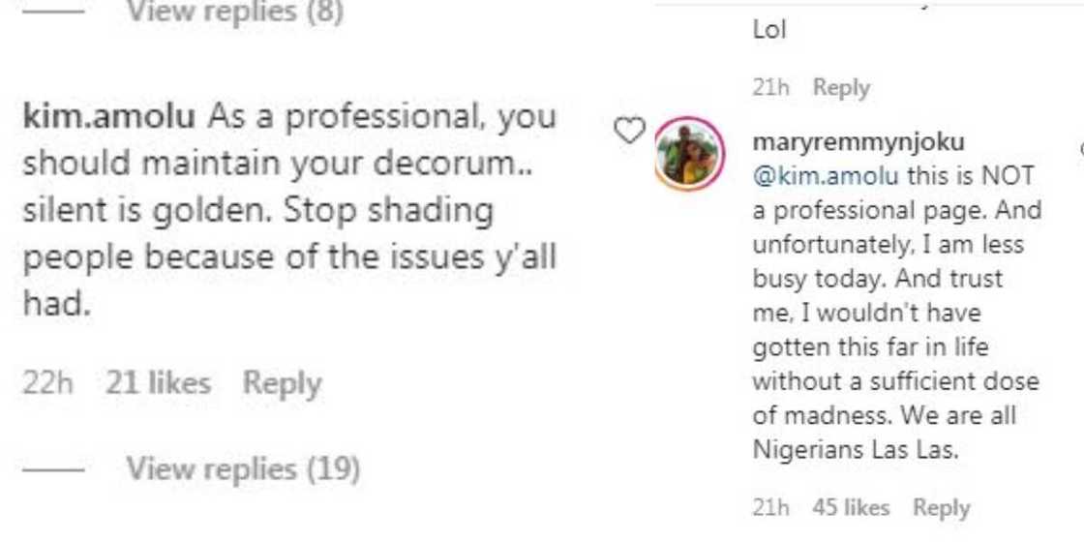
Task: Reply to kim.amolu's decorum comment
Action: click(282, 383)
